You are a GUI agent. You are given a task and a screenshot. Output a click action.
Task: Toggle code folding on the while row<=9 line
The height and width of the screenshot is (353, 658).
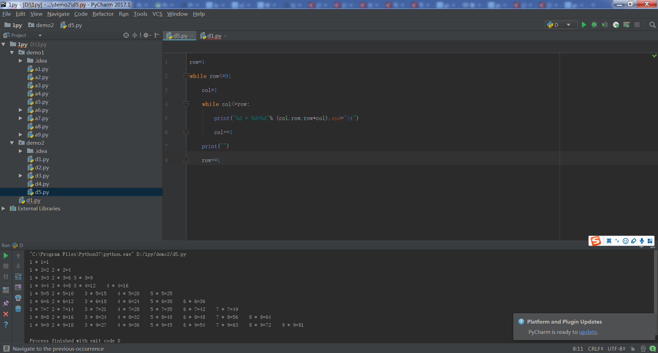point(186,76)
